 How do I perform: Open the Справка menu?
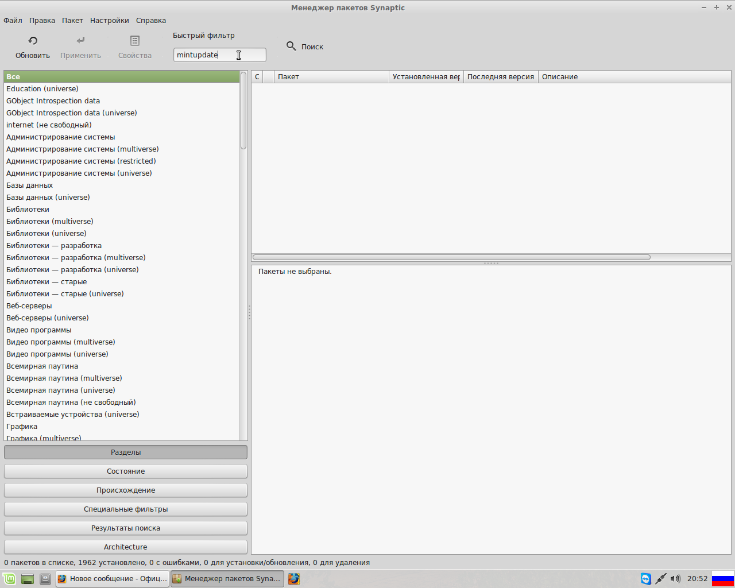151,21
